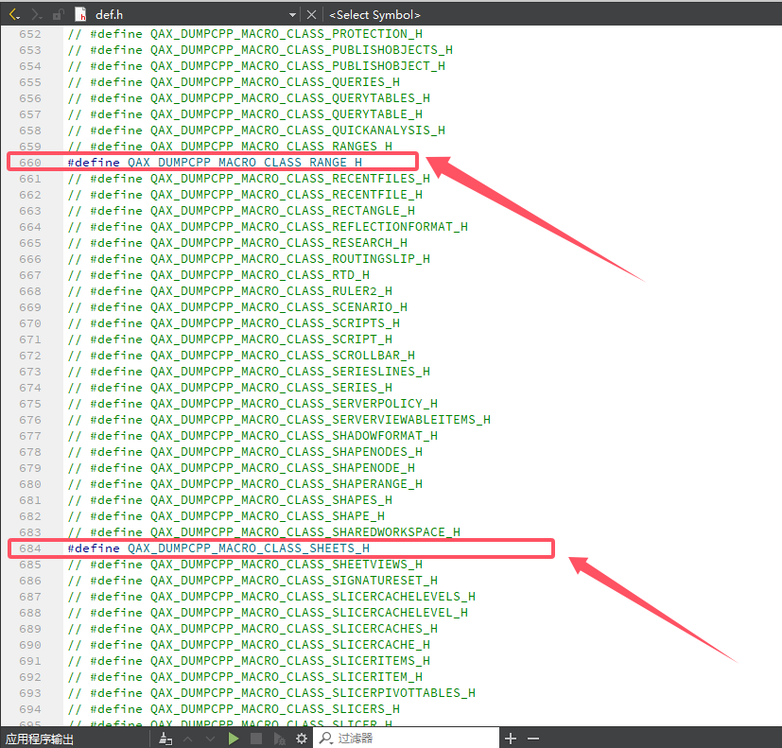This screenshot has width=782, height=748.
Task: Place the cursor on the CLASS_SHAPENODES_H line
Action: [x=245, y=452]
